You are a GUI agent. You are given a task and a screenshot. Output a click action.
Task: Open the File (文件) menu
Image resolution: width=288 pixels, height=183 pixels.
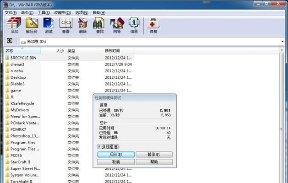[11, 12]
